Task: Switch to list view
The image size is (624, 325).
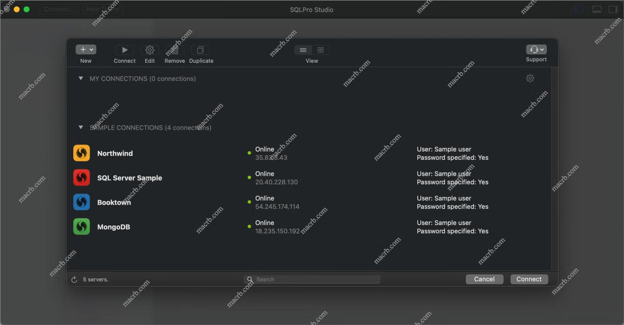Action: click(x=303, y=50)
